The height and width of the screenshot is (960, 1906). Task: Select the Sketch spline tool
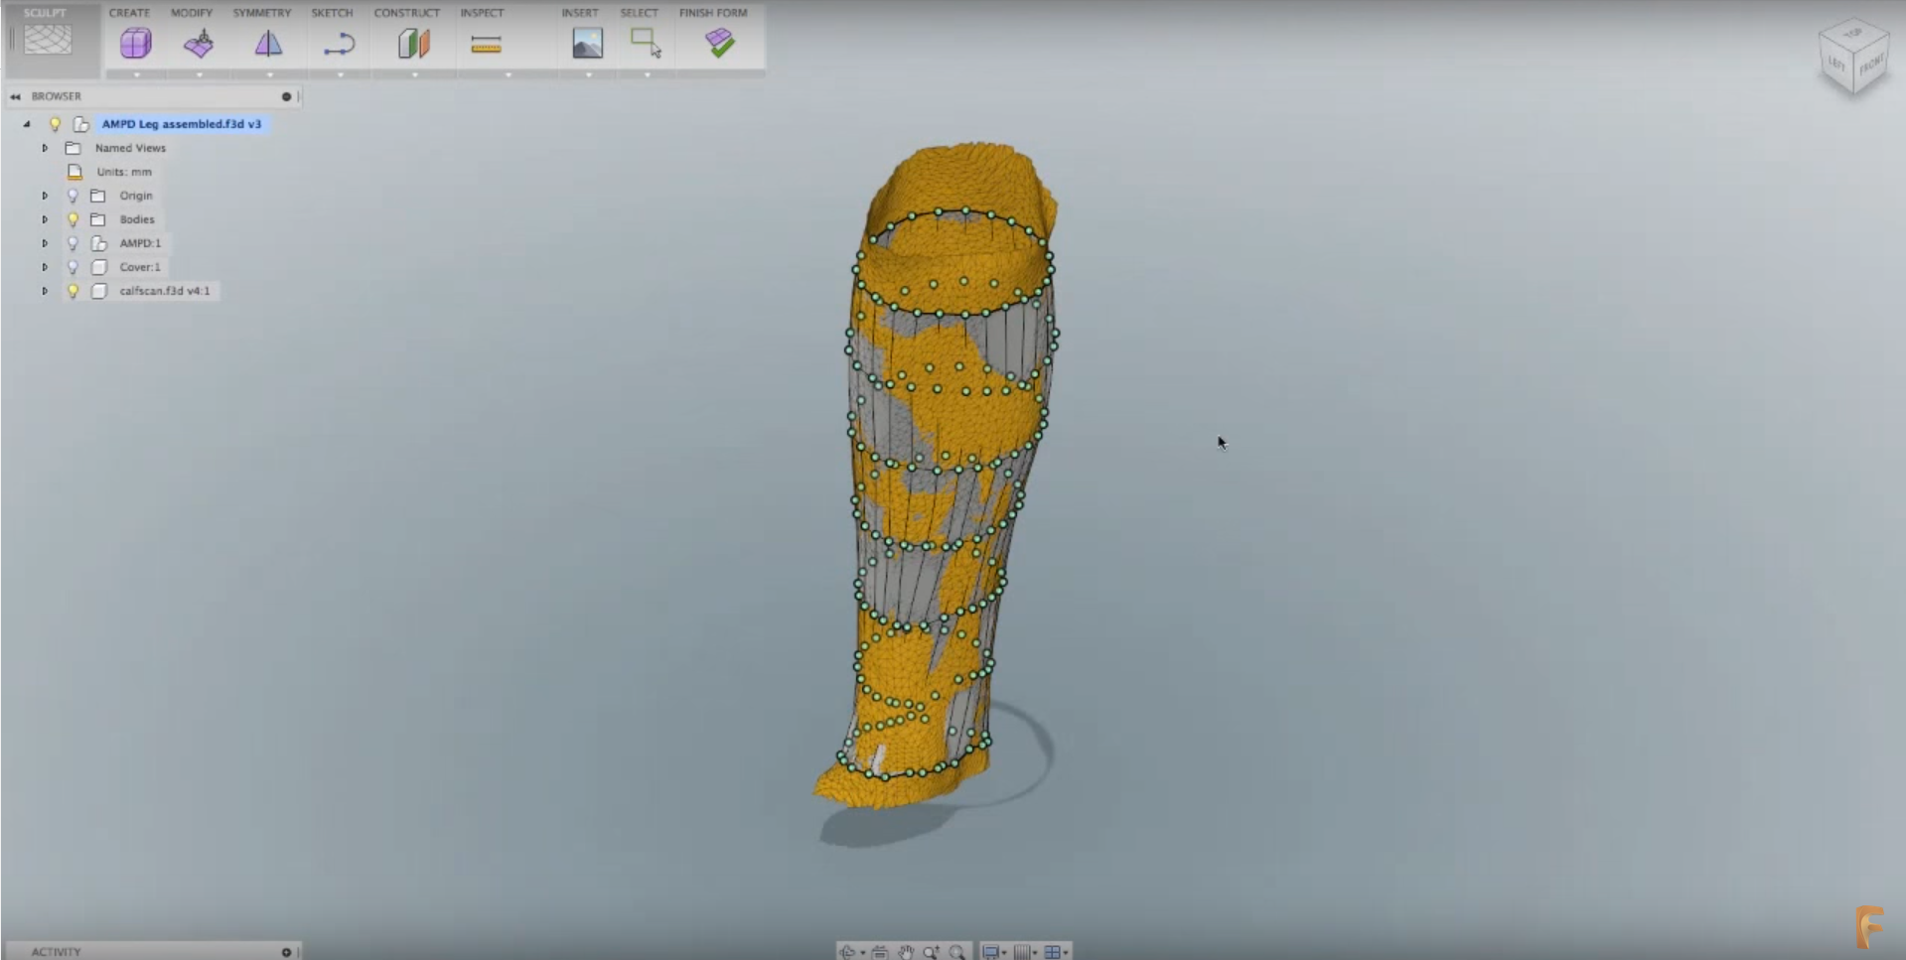coord(338,43)
